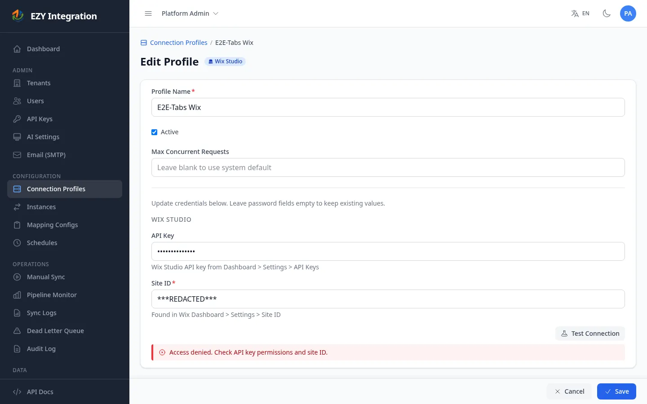This screenshot has width=647, height=404.
Task: Click the API Key password field
Action: (388, 251)
